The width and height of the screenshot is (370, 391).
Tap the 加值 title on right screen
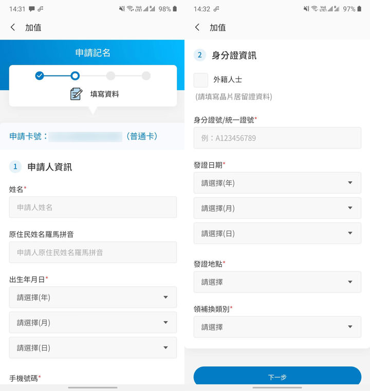point(218,27)
